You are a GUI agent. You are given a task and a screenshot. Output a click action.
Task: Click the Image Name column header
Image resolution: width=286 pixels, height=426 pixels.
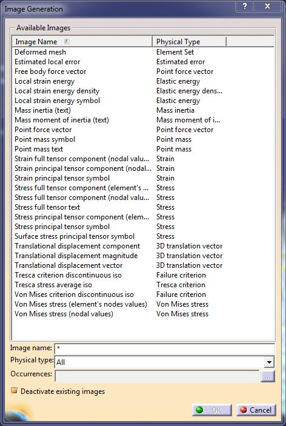click(82, 42)
